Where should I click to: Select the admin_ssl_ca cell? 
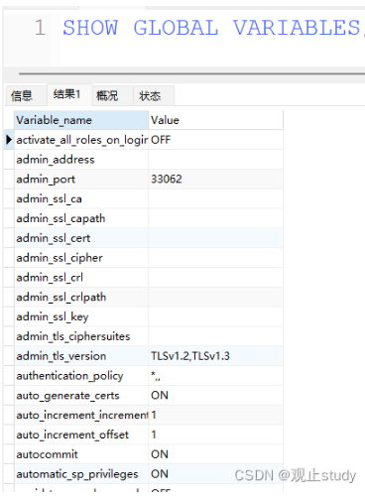[x=81, y=199]
